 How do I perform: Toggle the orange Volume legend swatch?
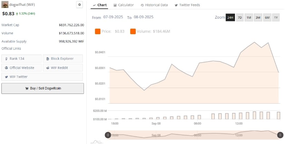click(133, 31)
